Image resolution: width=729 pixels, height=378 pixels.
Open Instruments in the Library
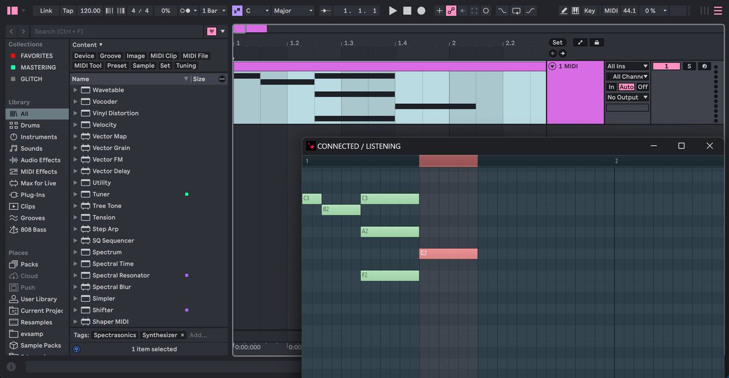[x=38, y=137]
